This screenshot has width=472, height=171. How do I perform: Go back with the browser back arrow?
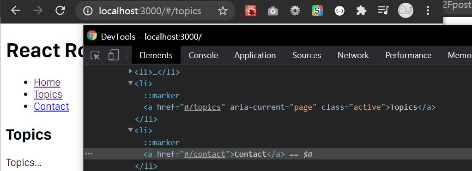pos(16,11)
